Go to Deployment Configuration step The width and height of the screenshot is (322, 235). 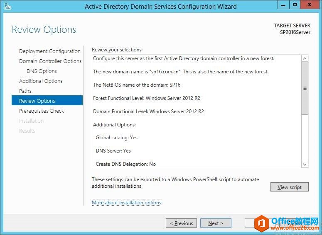50,51
